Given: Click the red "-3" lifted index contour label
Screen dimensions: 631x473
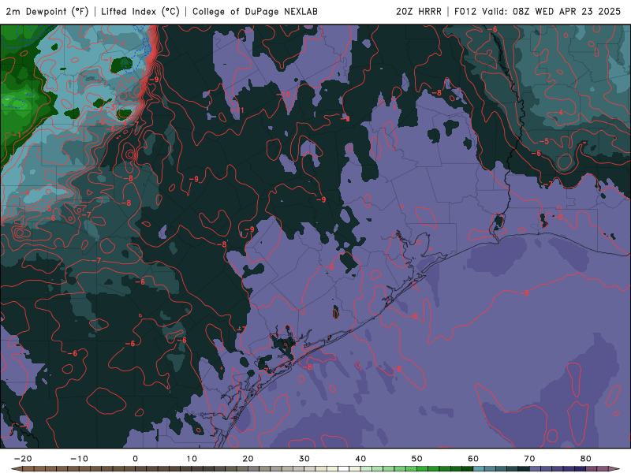Looking at the screenshot, I should coord(111,107).
